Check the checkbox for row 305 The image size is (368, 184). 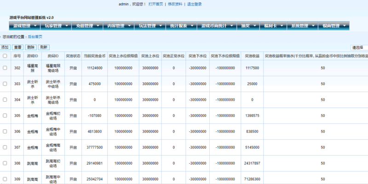click(x=5, y=115)
